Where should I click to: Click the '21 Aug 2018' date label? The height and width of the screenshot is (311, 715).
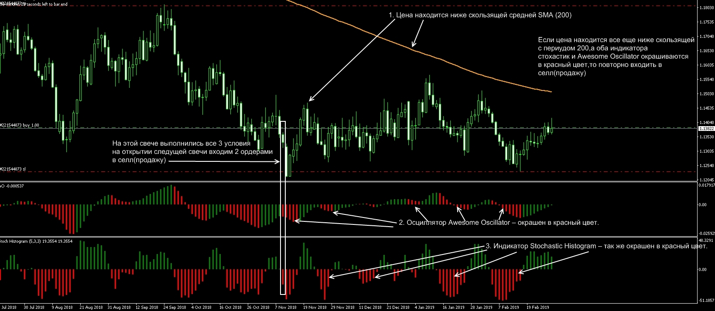[91, 308]
